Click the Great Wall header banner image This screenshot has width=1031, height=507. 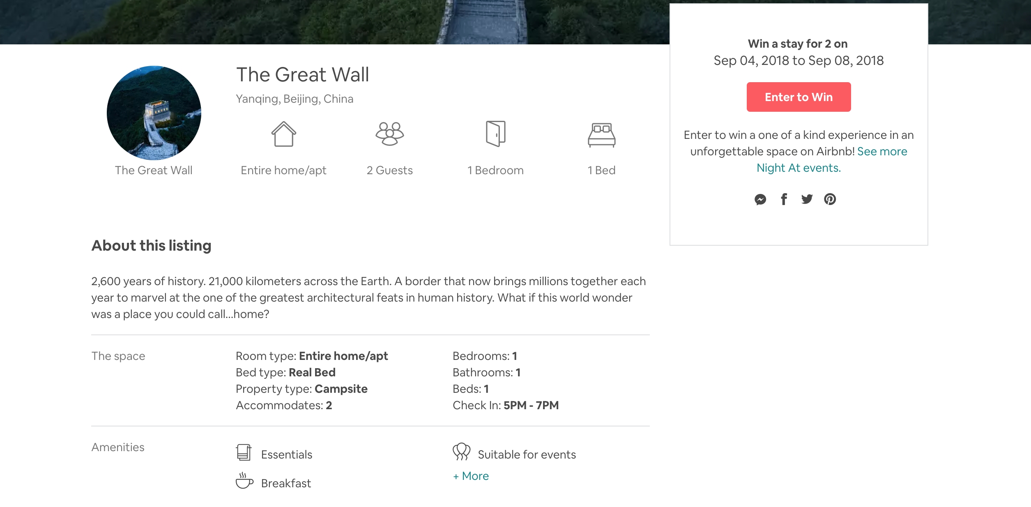tap(329, 21)
